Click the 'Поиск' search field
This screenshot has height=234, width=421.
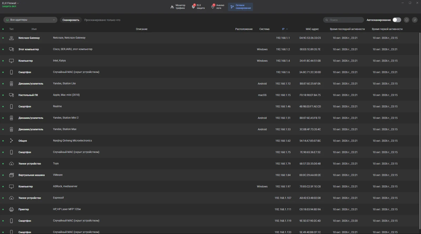pyautogui.click(x=344, y=20)
